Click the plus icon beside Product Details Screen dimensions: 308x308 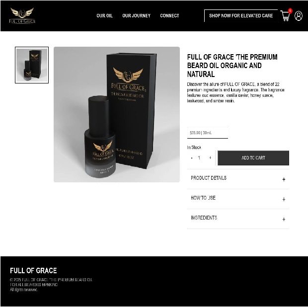click(284, 179)
